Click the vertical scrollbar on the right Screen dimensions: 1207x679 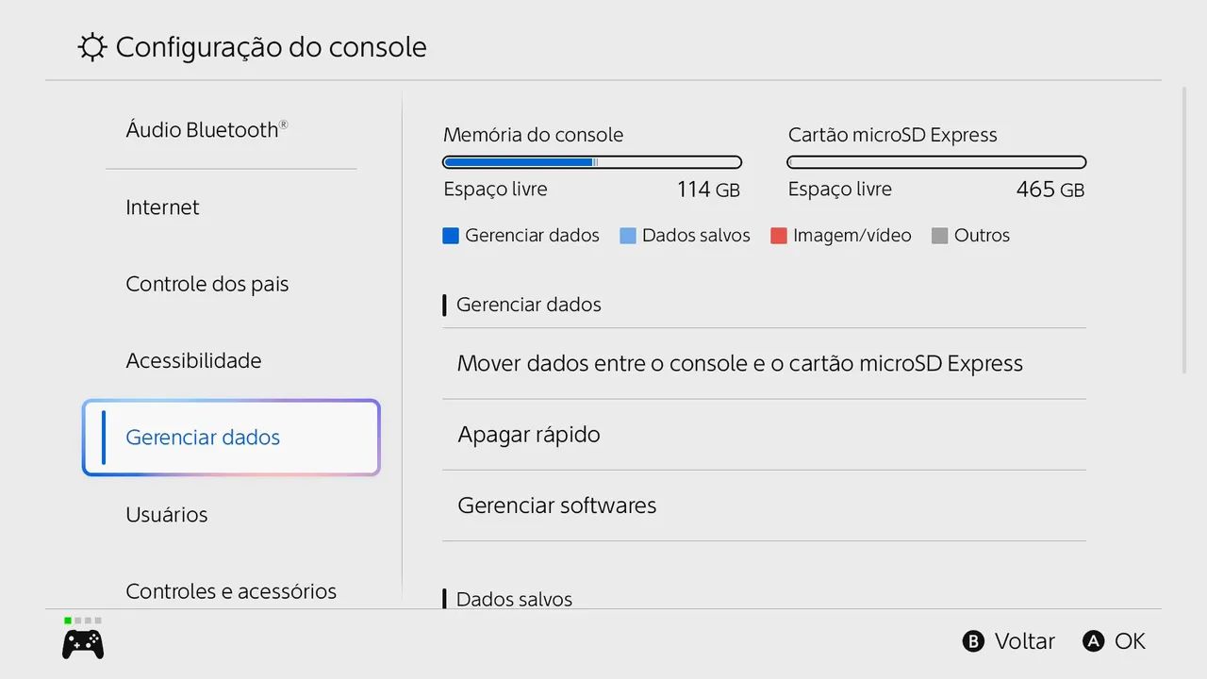[1184, 231]
